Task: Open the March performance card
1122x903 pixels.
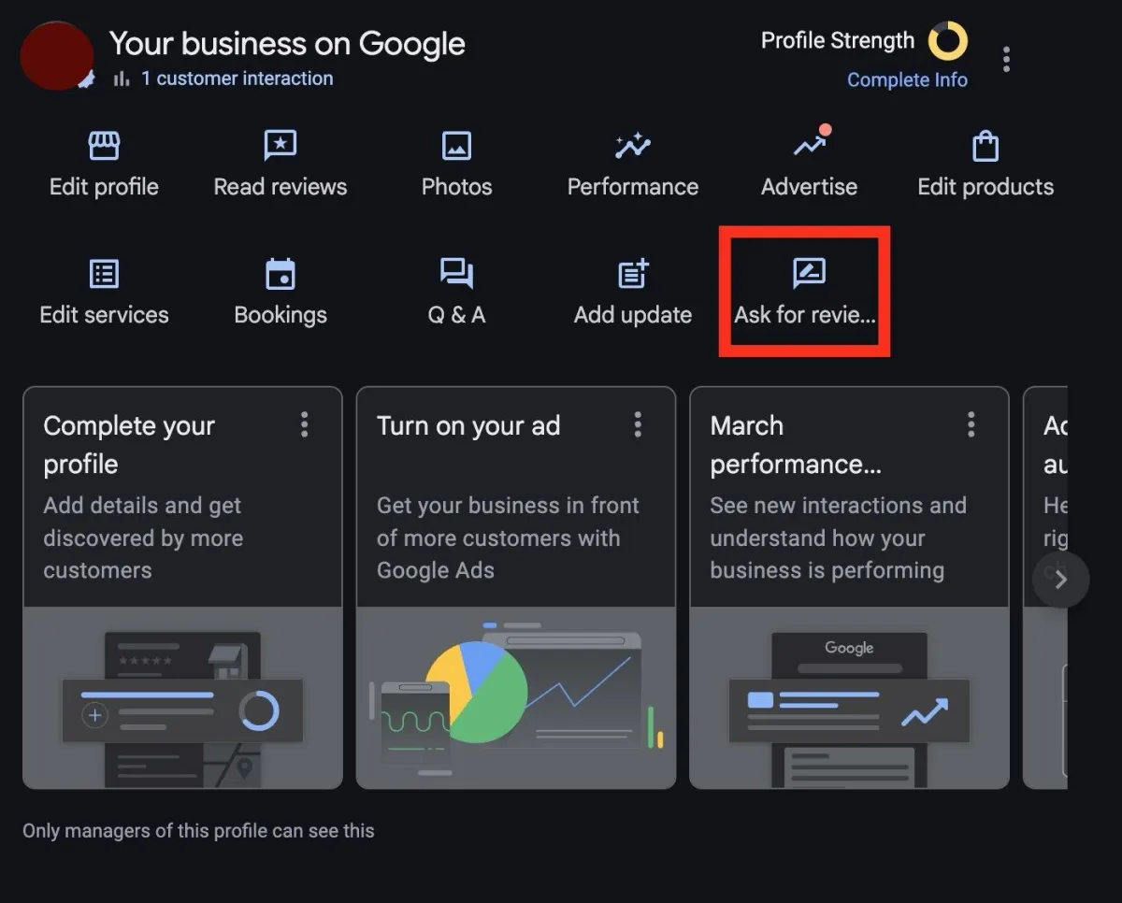Action: [x=849, y=588]
